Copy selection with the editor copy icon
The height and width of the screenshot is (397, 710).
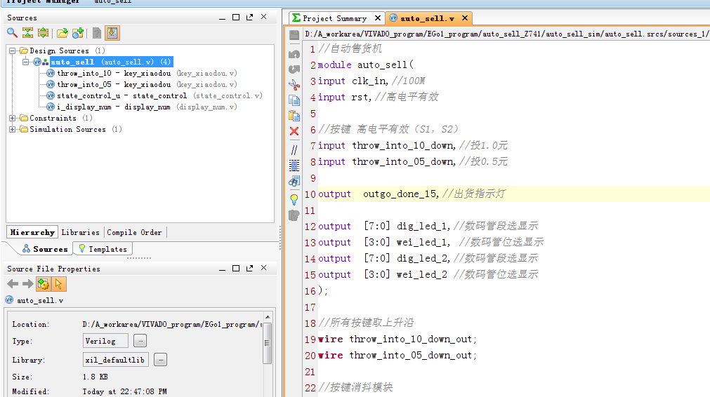click(x=294, y=100)
